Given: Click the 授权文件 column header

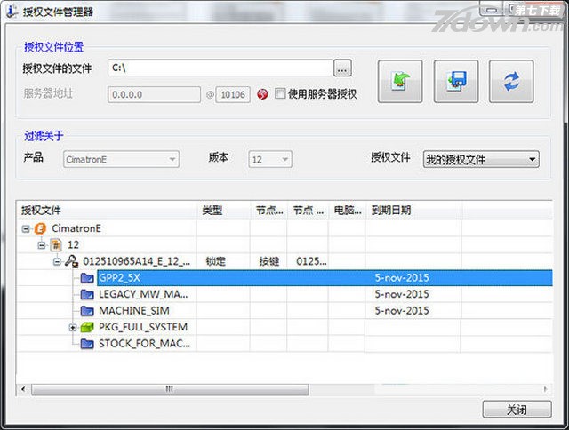Looking at the screenshot, I should point(108,210).
